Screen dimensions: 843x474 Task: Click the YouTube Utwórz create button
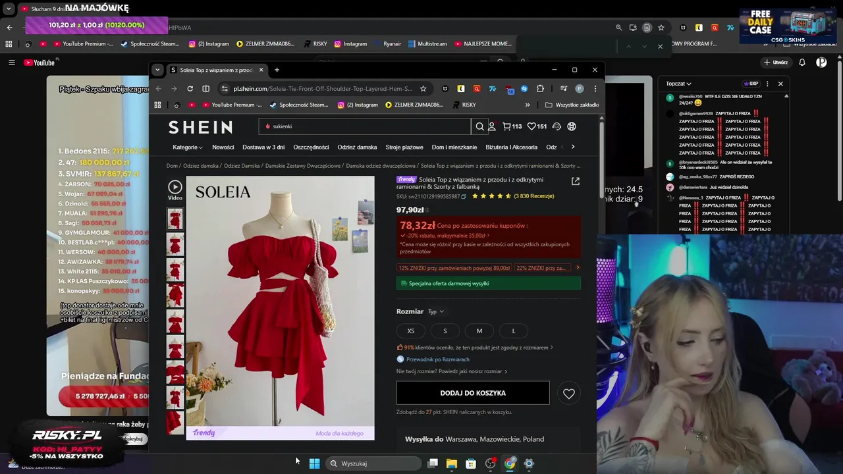[776, 63]
